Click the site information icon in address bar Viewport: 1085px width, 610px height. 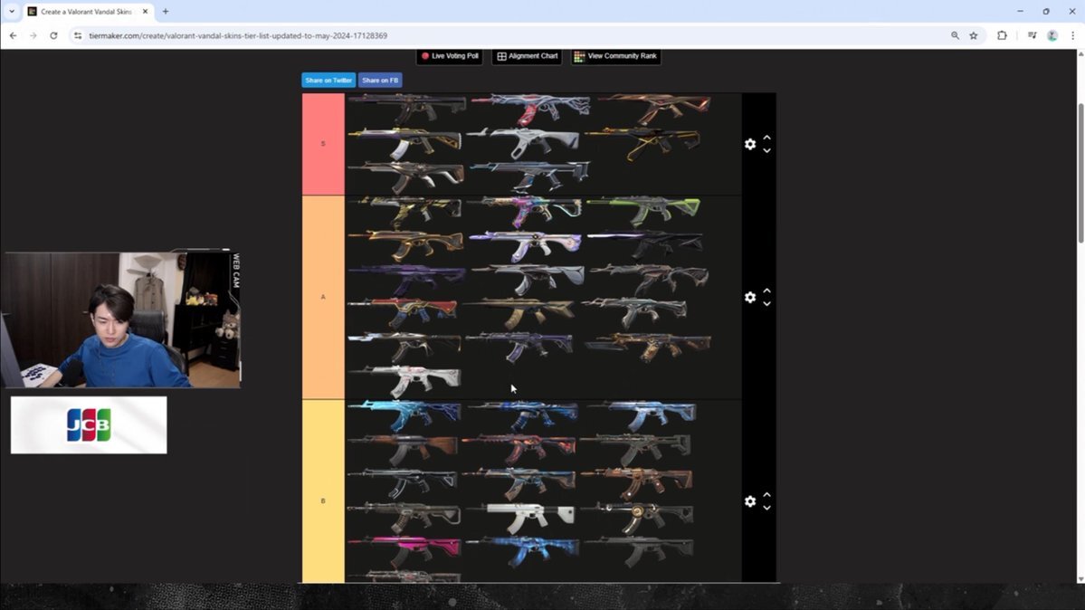coord(78,35)
